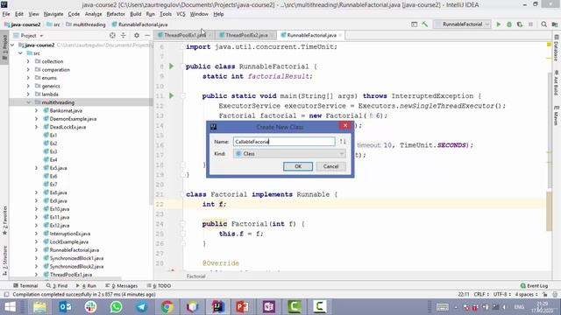This screenshot has height=315, width=561.
Task: Open Telegram from taskbar
Action: [141, 307]
